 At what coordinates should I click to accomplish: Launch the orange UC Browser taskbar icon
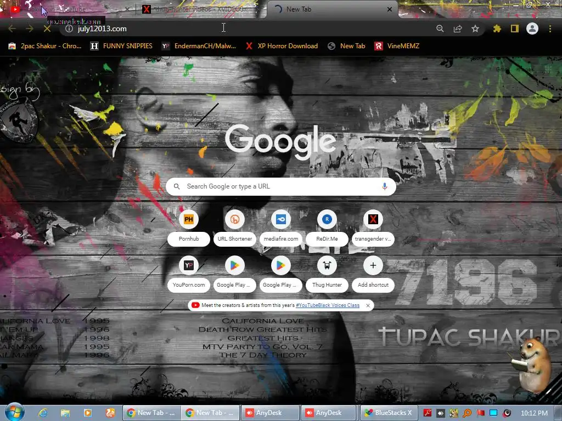[110, 413]
